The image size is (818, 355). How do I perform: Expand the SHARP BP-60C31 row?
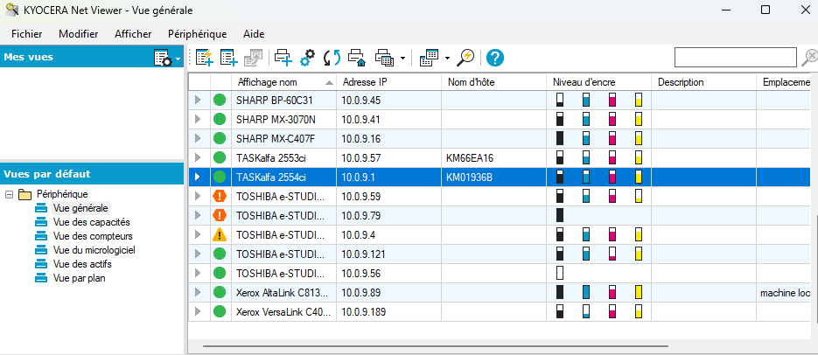pos(198,100)
